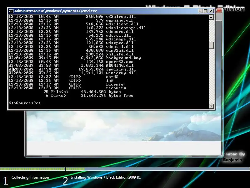Close the cmd.exe command prompt window

pos(211,11)
